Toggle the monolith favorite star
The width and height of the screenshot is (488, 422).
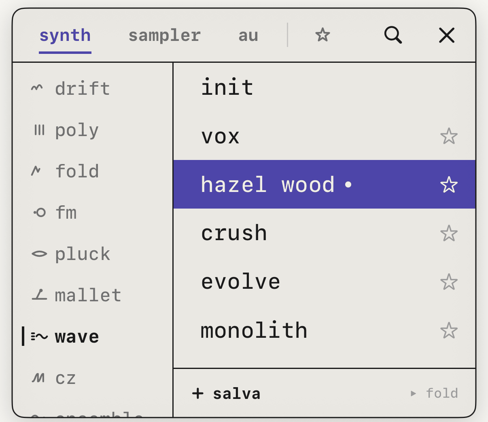click(x=449, y=330)
